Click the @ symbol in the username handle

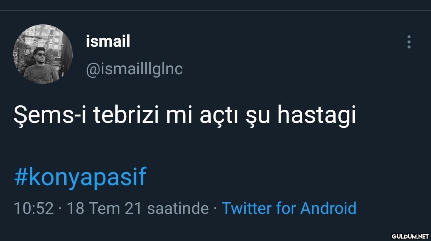point(92,69)
